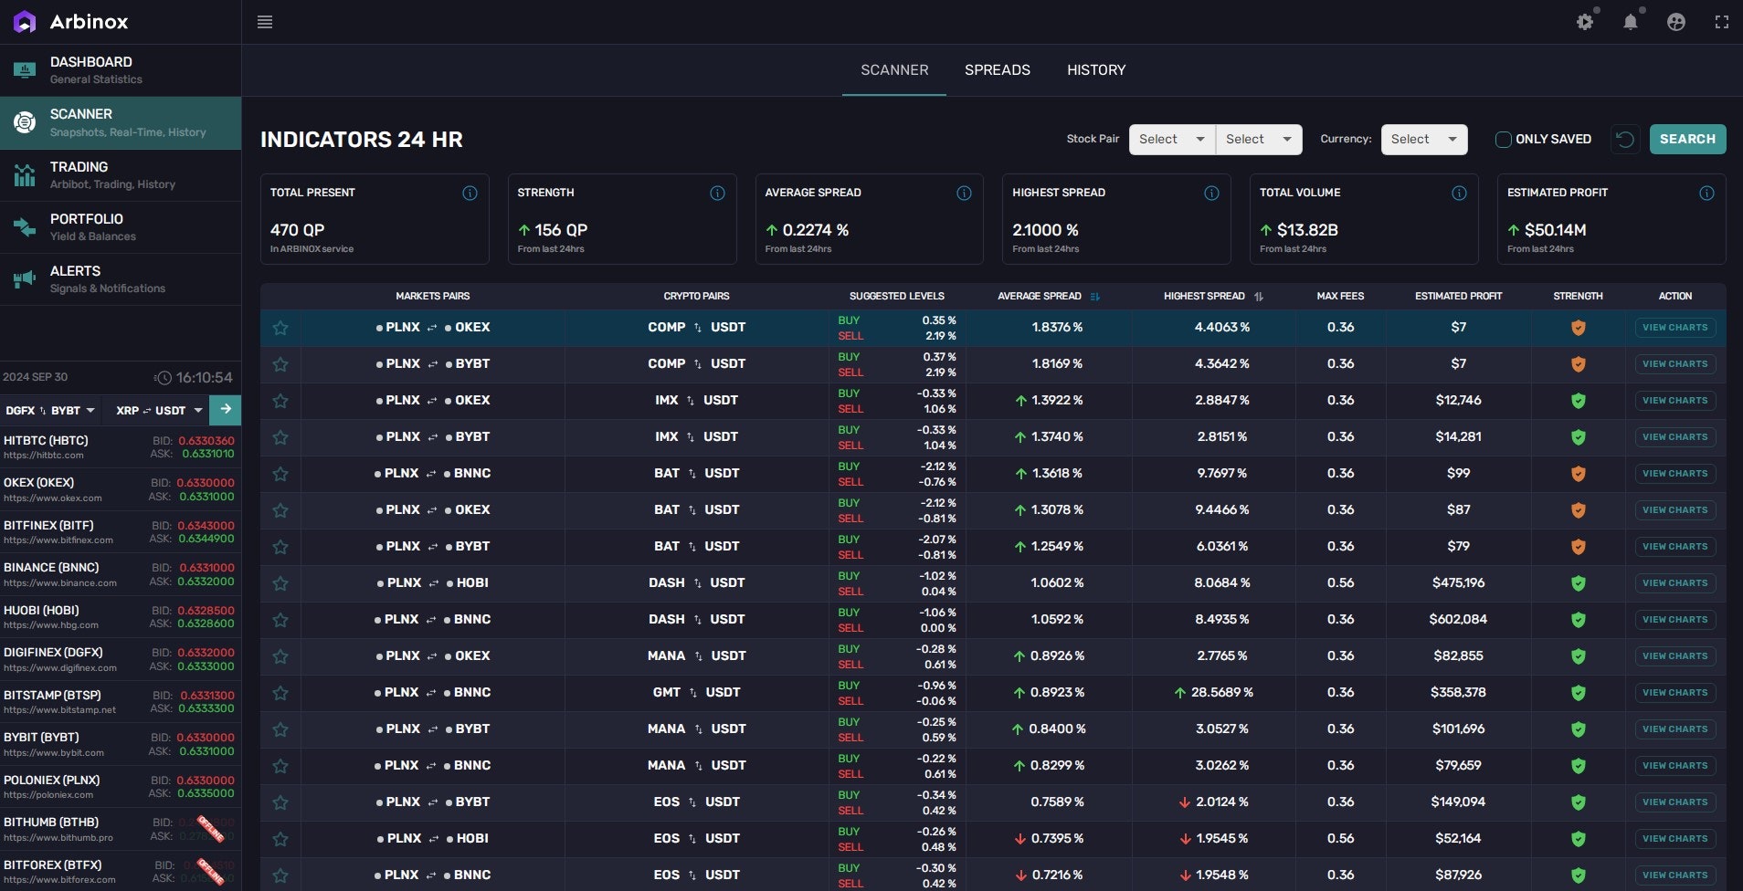Open the first Stock Pair Select dropdown

[1172, 140]
